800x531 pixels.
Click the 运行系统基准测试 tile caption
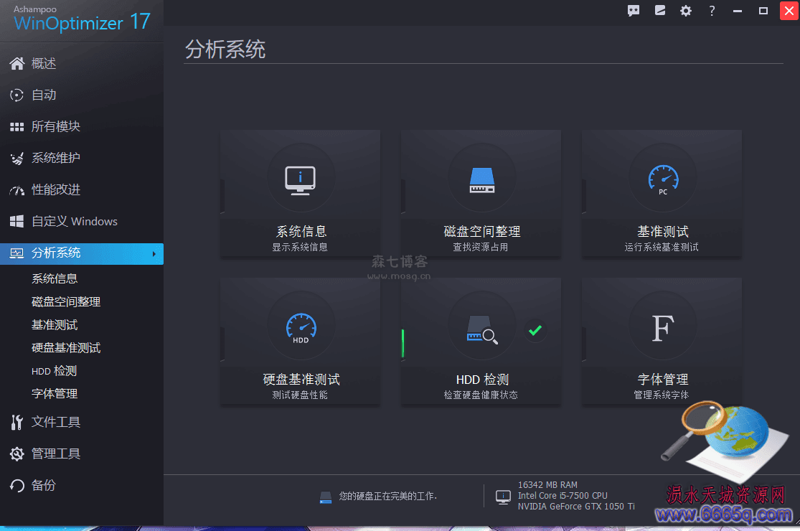click(x=662, y=247)
